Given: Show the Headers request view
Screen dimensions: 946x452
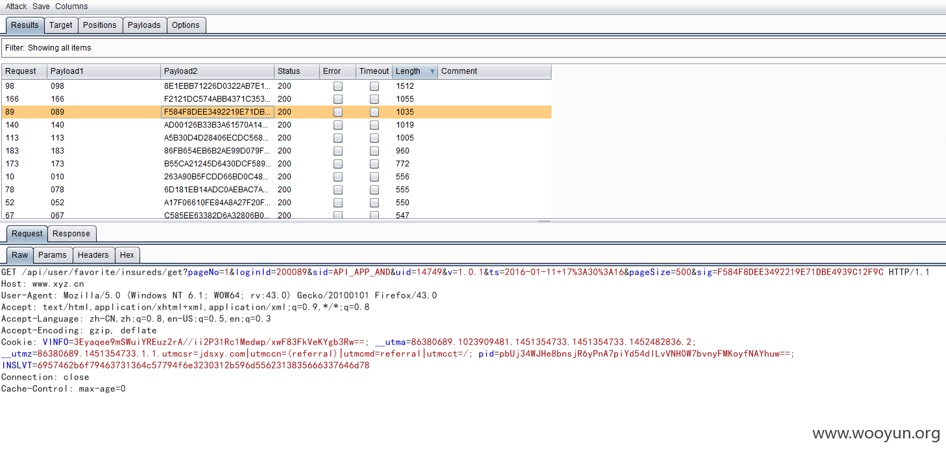Looking at the screenshot, I should (x=93, y=255).
